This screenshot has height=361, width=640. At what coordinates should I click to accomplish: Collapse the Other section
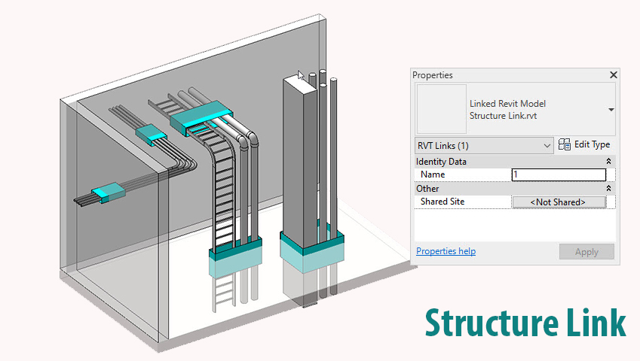click(x=608, y=189)
